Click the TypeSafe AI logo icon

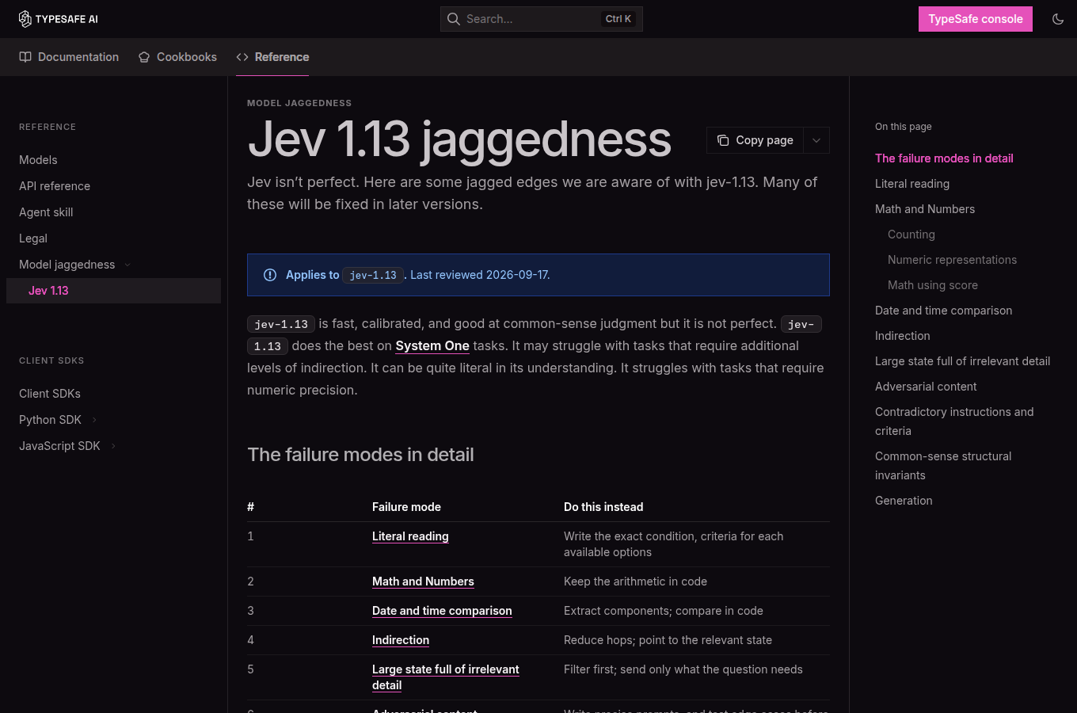[x=25, y=19]
